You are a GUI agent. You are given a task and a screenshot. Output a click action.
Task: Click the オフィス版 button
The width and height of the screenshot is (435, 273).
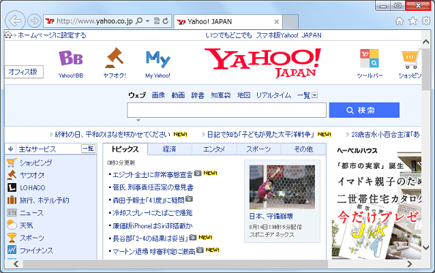(x=24, y=72)
